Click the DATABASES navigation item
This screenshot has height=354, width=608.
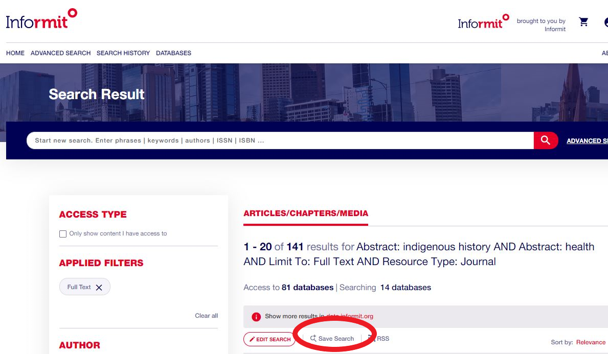tap(173, 53)
